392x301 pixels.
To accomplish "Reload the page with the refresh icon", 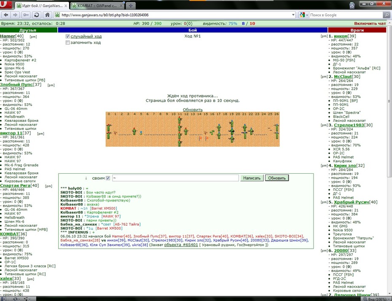I will click(37, 15).
